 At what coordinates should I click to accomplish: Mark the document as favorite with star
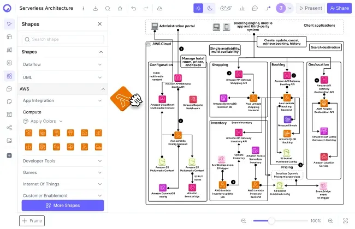[x=120, y=8]
